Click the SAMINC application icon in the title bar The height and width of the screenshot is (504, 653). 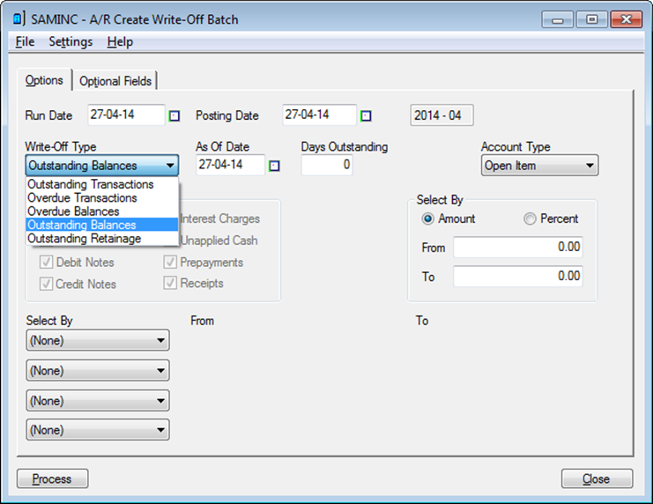click(18, 19)
